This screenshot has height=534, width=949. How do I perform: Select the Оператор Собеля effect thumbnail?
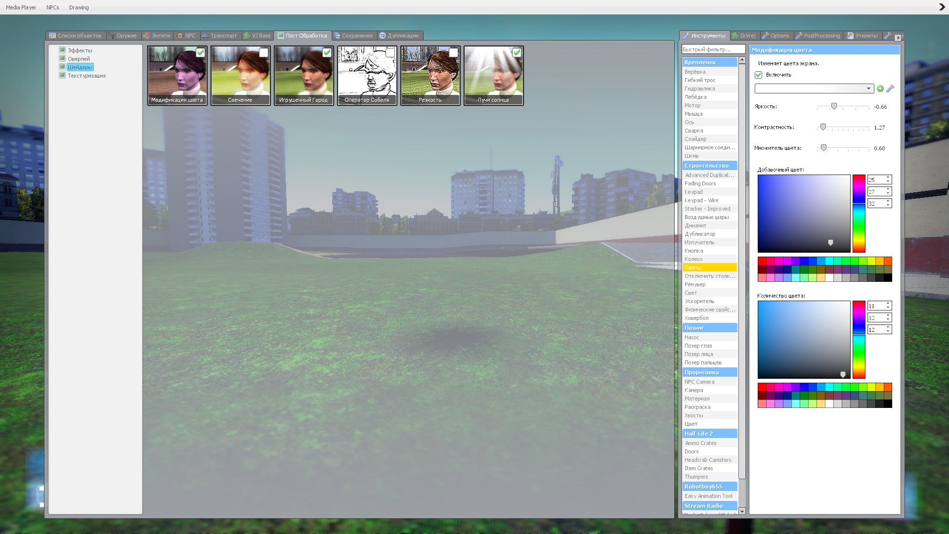click(367, 75)
